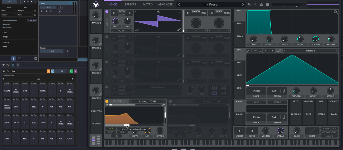The width and height of the screenshot is (343, 150).
Task: Click the LEGATO button
Action: click(x=330, y=136)
